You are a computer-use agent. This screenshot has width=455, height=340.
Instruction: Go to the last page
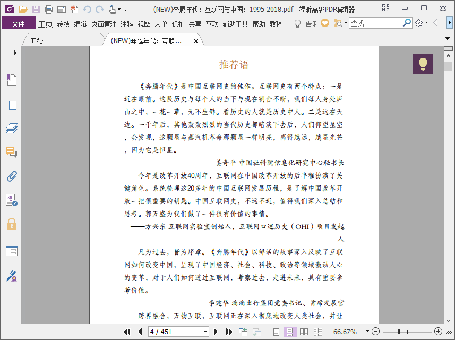(x=229, y=331)
